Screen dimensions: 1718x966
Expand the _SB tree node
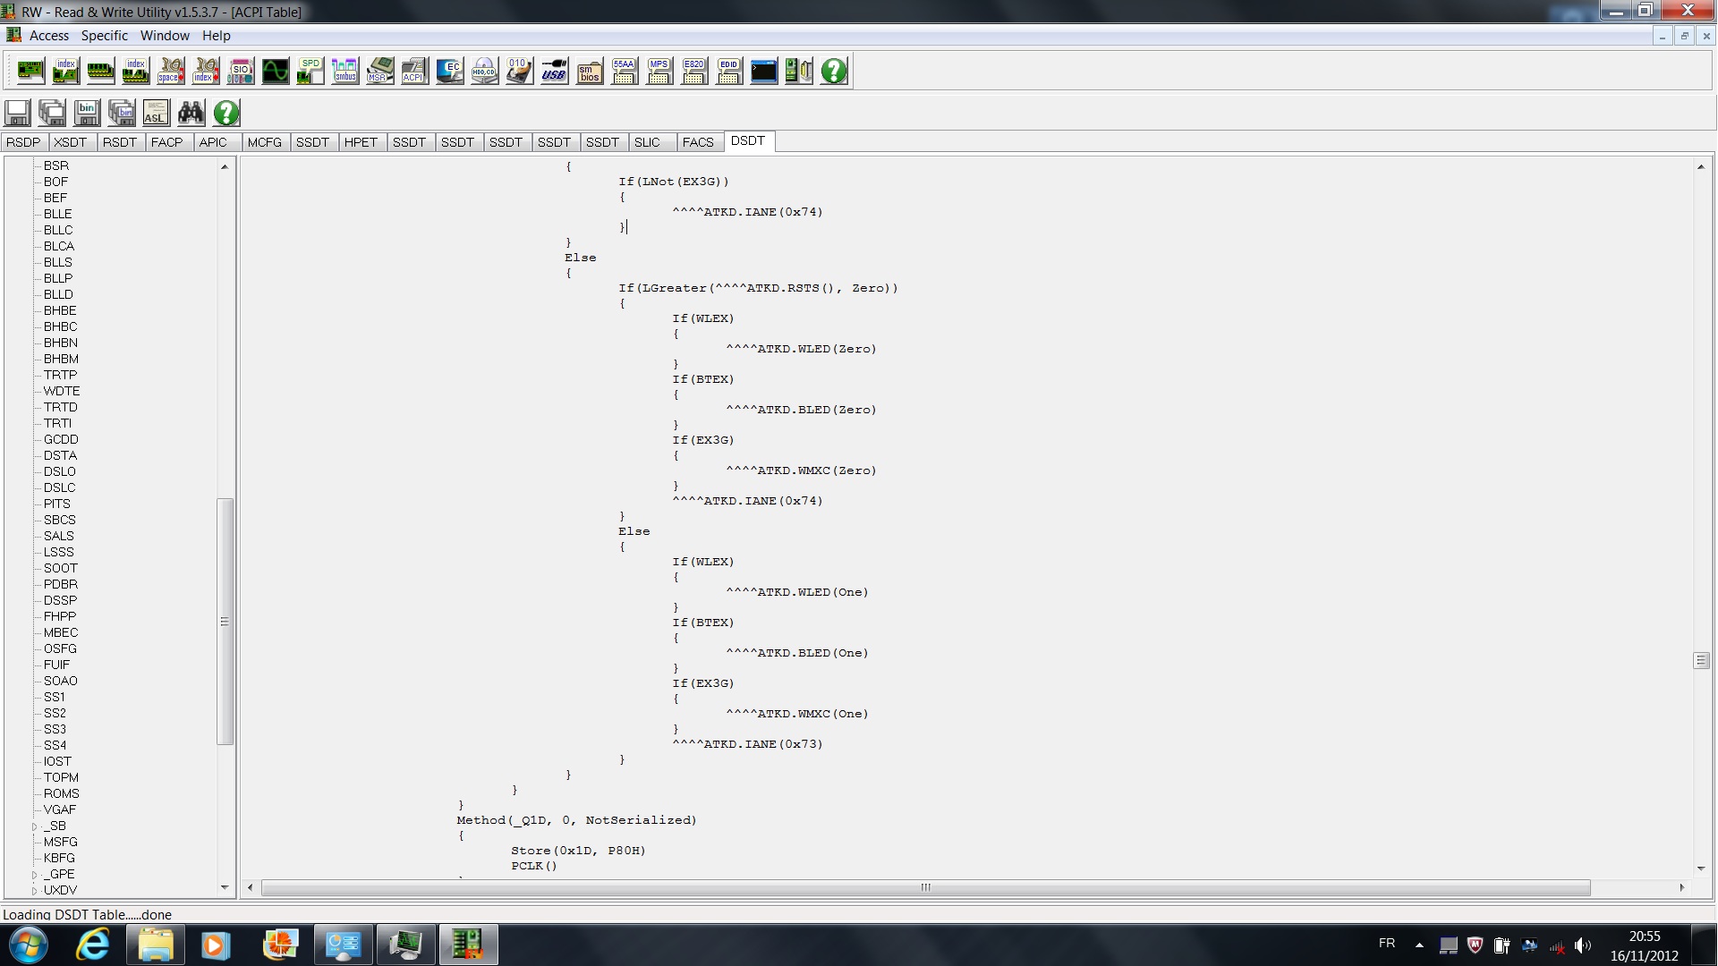(35, 826)
